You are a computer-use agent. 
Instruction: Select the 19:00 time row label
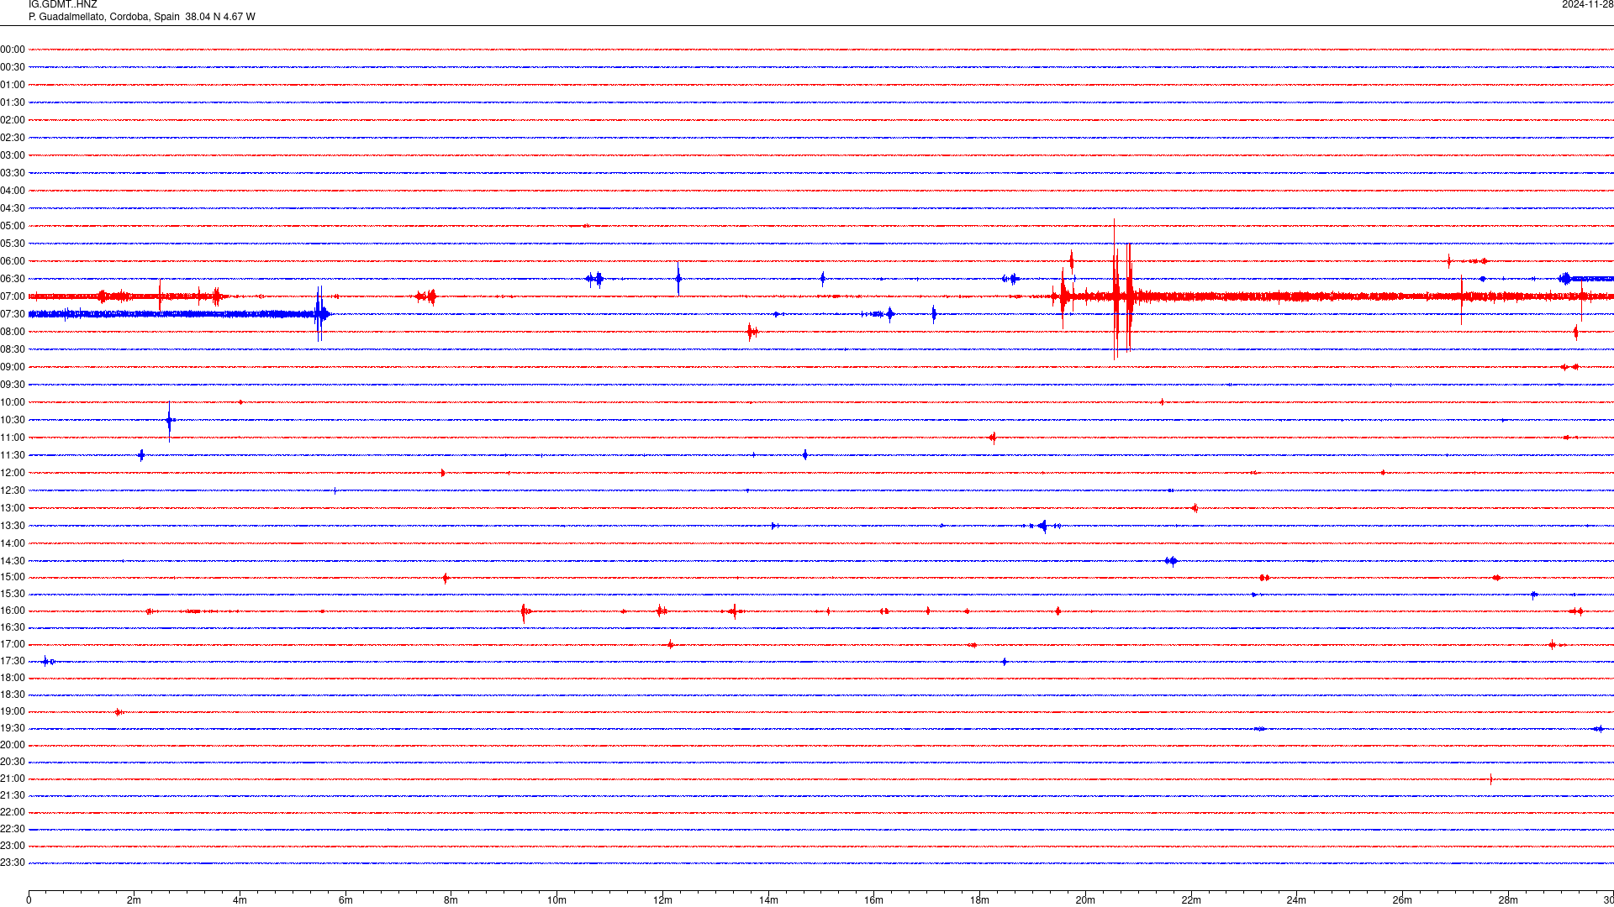pos(13,711)
